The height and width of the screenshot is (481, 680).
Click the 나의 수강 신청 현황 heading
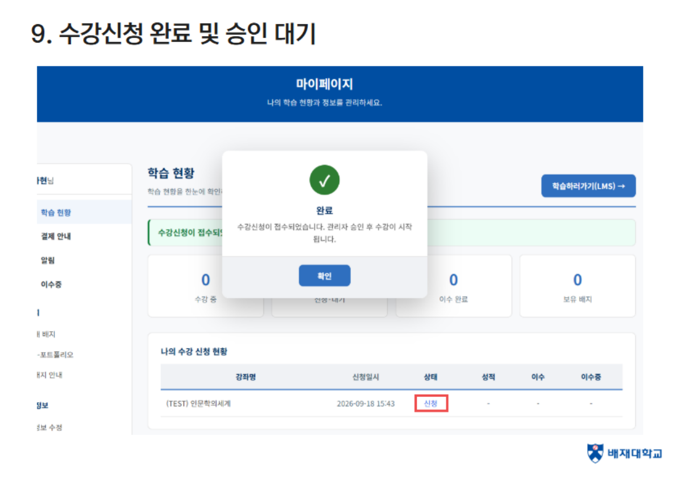[194, 352]
